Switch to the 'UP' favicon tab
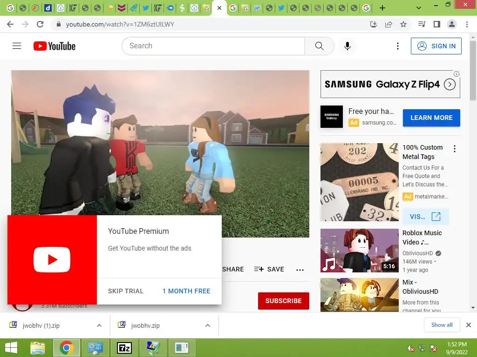The image size is (477, 357). [x=257, y=8]
